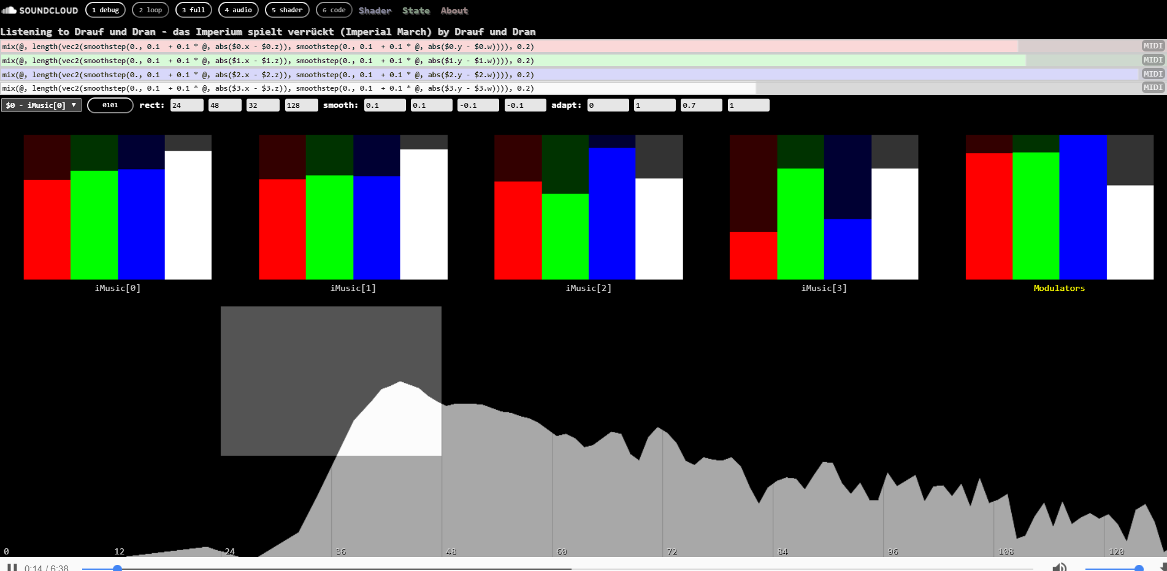
Task: Open the $0 - iMusic[0] dropdown
Action: coord(41,105)
